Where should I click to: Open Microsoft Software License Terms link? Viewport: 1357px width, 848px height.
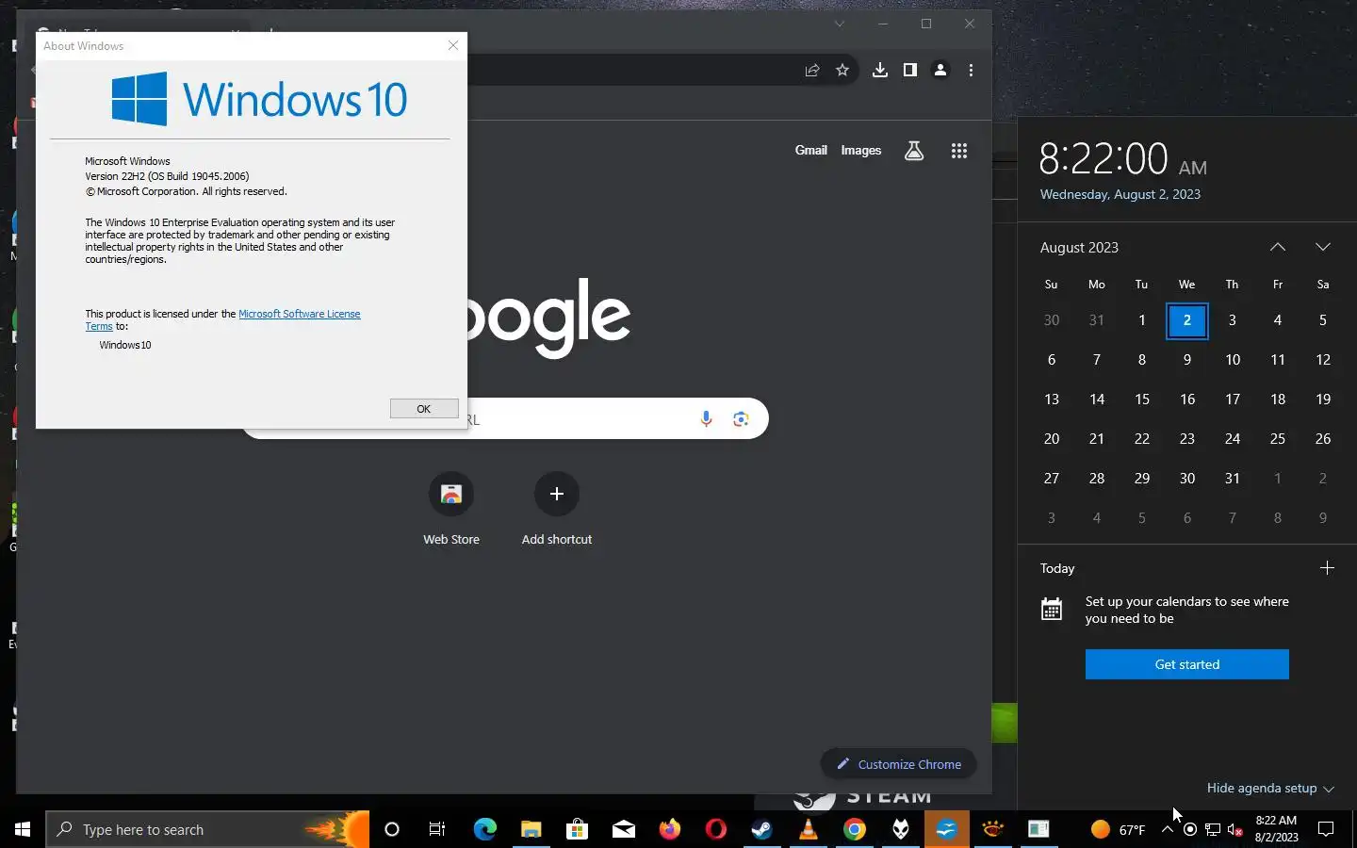click(300, 314)
